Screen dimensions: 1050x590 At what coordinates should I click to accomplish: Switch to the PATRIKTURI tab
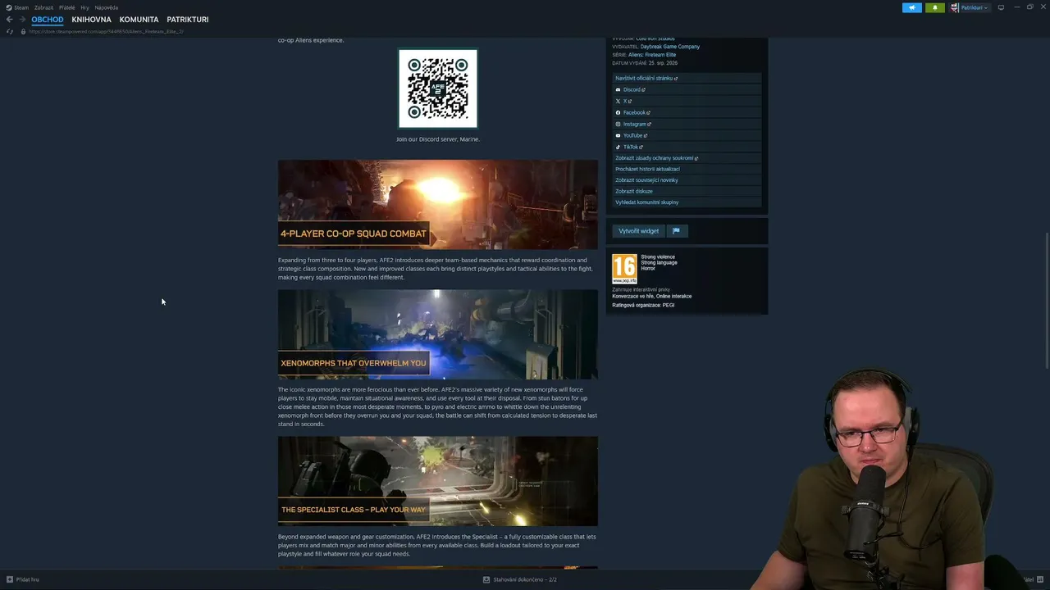(x=188, y=20)
